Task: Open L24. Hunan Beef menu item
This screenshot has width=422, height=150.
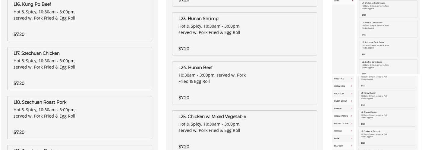Action: pos(244,83)
